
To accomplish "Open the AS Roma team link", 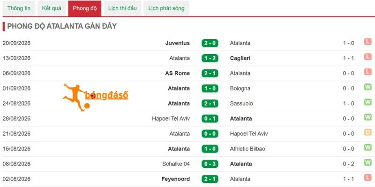I will pyautogui.click(x=178, y=73).
